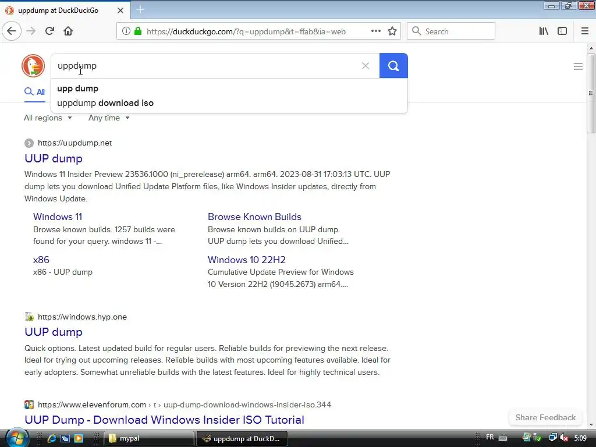
Task: Click the scrollbar up arrow
Action: pyautogui.click(x=591, y=48)
